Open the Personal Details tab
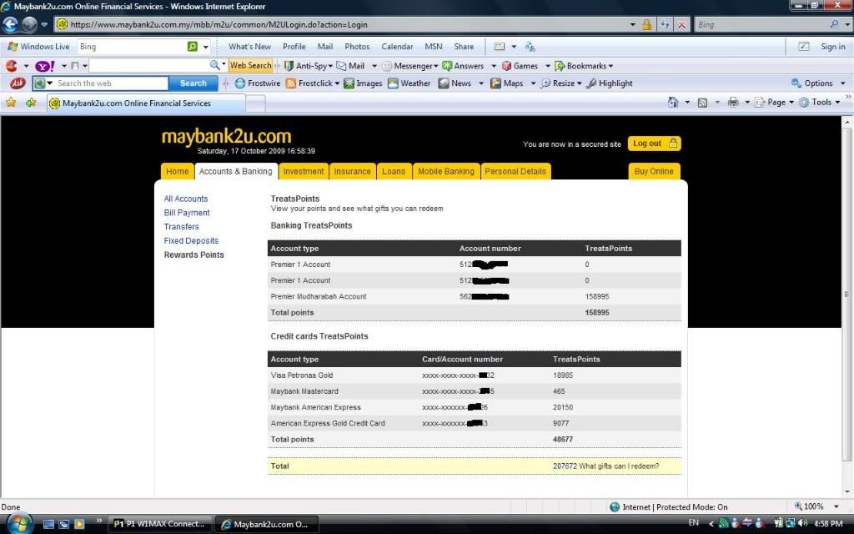The height and width of the screenshot is (534, 854). (515, 171)
